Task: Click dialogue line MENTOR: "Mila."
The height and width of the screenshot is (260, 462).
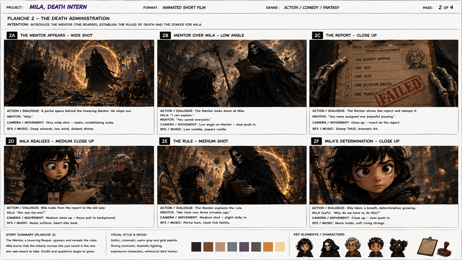Action: coord(20,117)
